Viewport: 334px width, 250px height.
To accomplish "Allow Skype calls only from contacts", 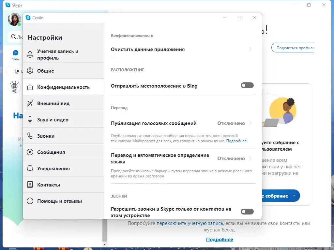I will pos(247,211).
